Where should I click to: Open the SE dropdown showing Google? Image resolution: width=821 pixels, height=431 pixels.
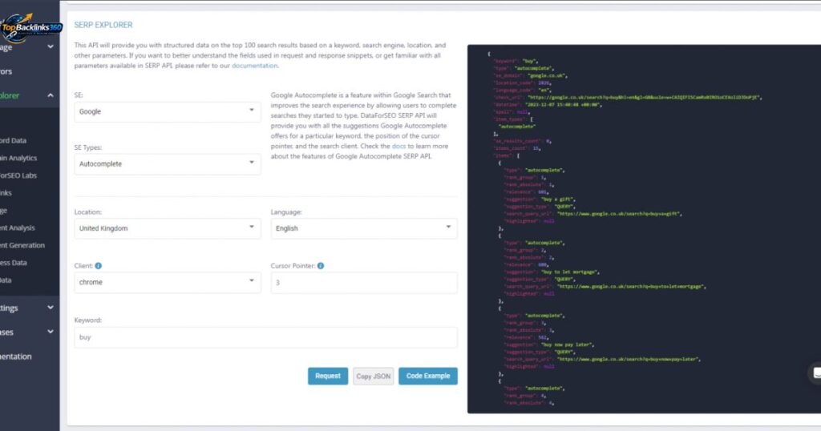click(168, 112)
